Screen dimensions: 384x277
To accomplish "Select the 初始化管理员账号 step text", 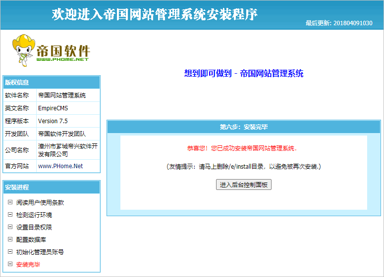I will [40, 252].
